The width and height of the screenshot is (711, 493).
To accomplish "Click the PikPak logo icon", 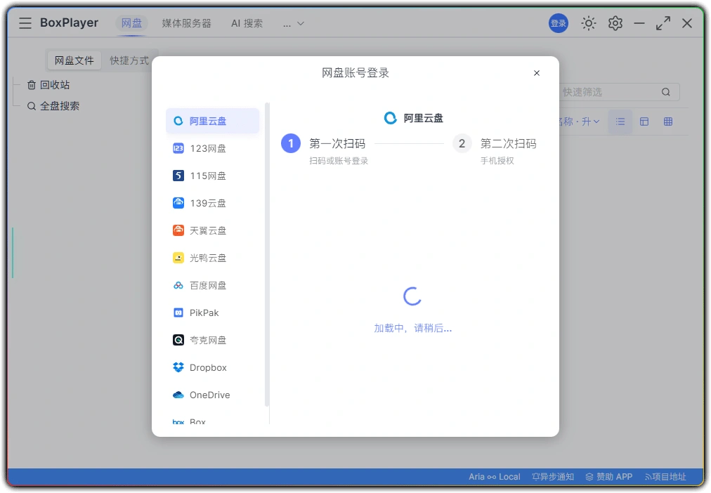I will [178, 313].
